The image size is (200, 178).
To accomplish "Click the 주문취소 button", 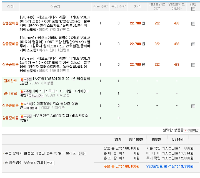I will [x=192, y=131].
